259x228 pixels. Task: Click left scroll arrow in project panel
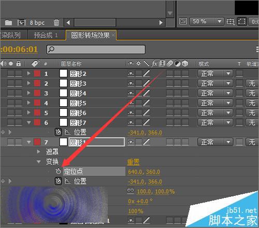[68, 22]
